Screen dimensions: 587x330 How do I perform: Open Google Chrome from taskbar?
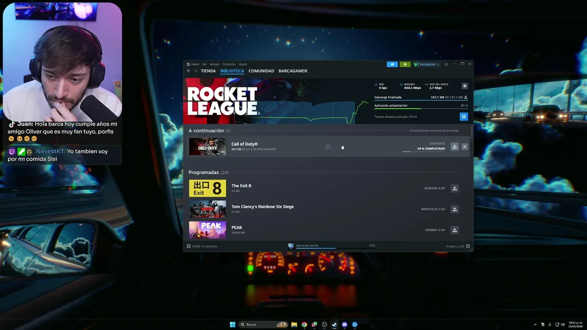[304, 324]
